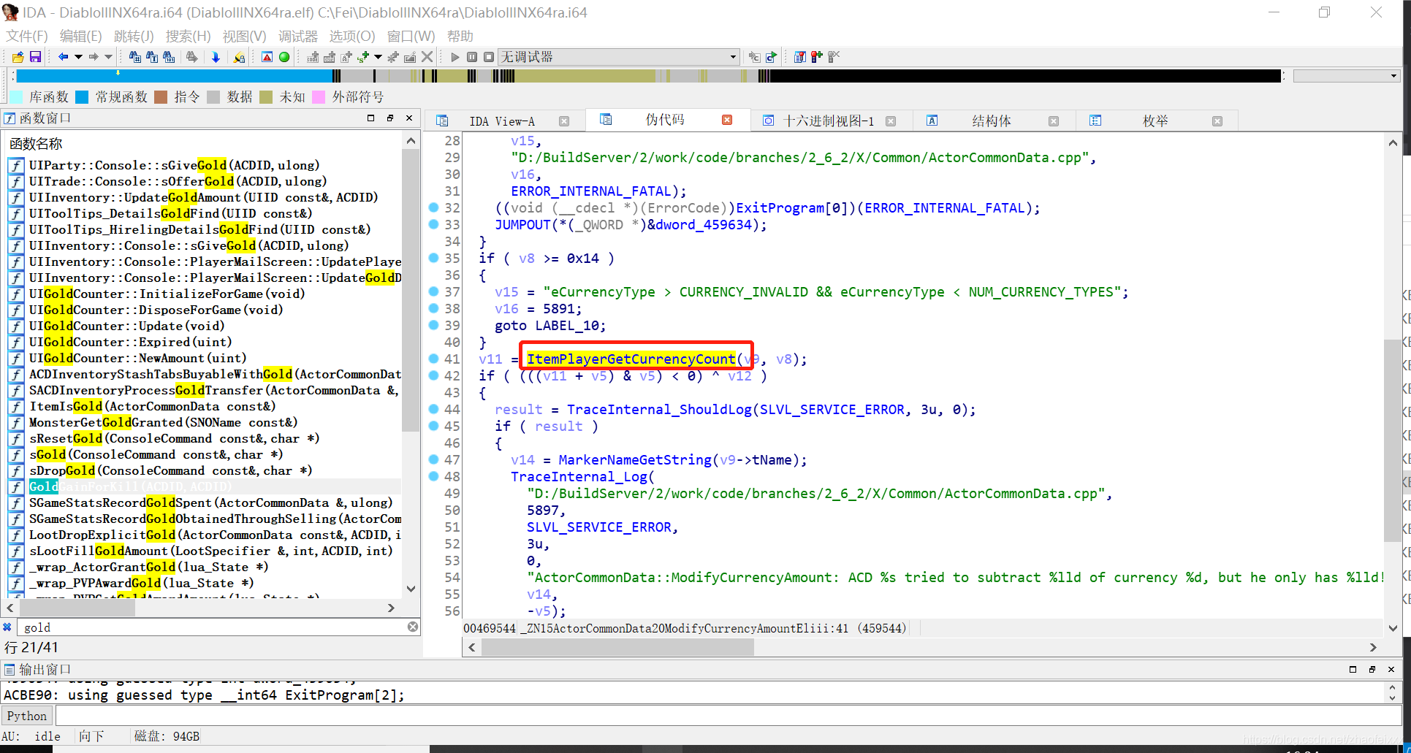Open the 编辑(E) menu

80,36
